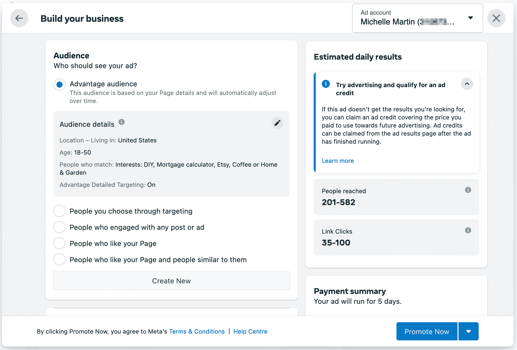Open the Ad account selector

[x=471, y=18]
